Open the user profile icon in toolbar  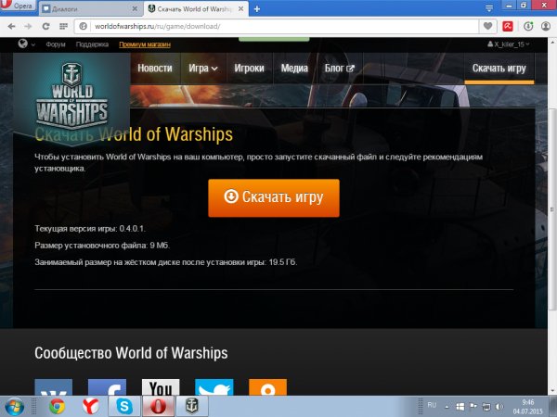click(x=546, y=26)
